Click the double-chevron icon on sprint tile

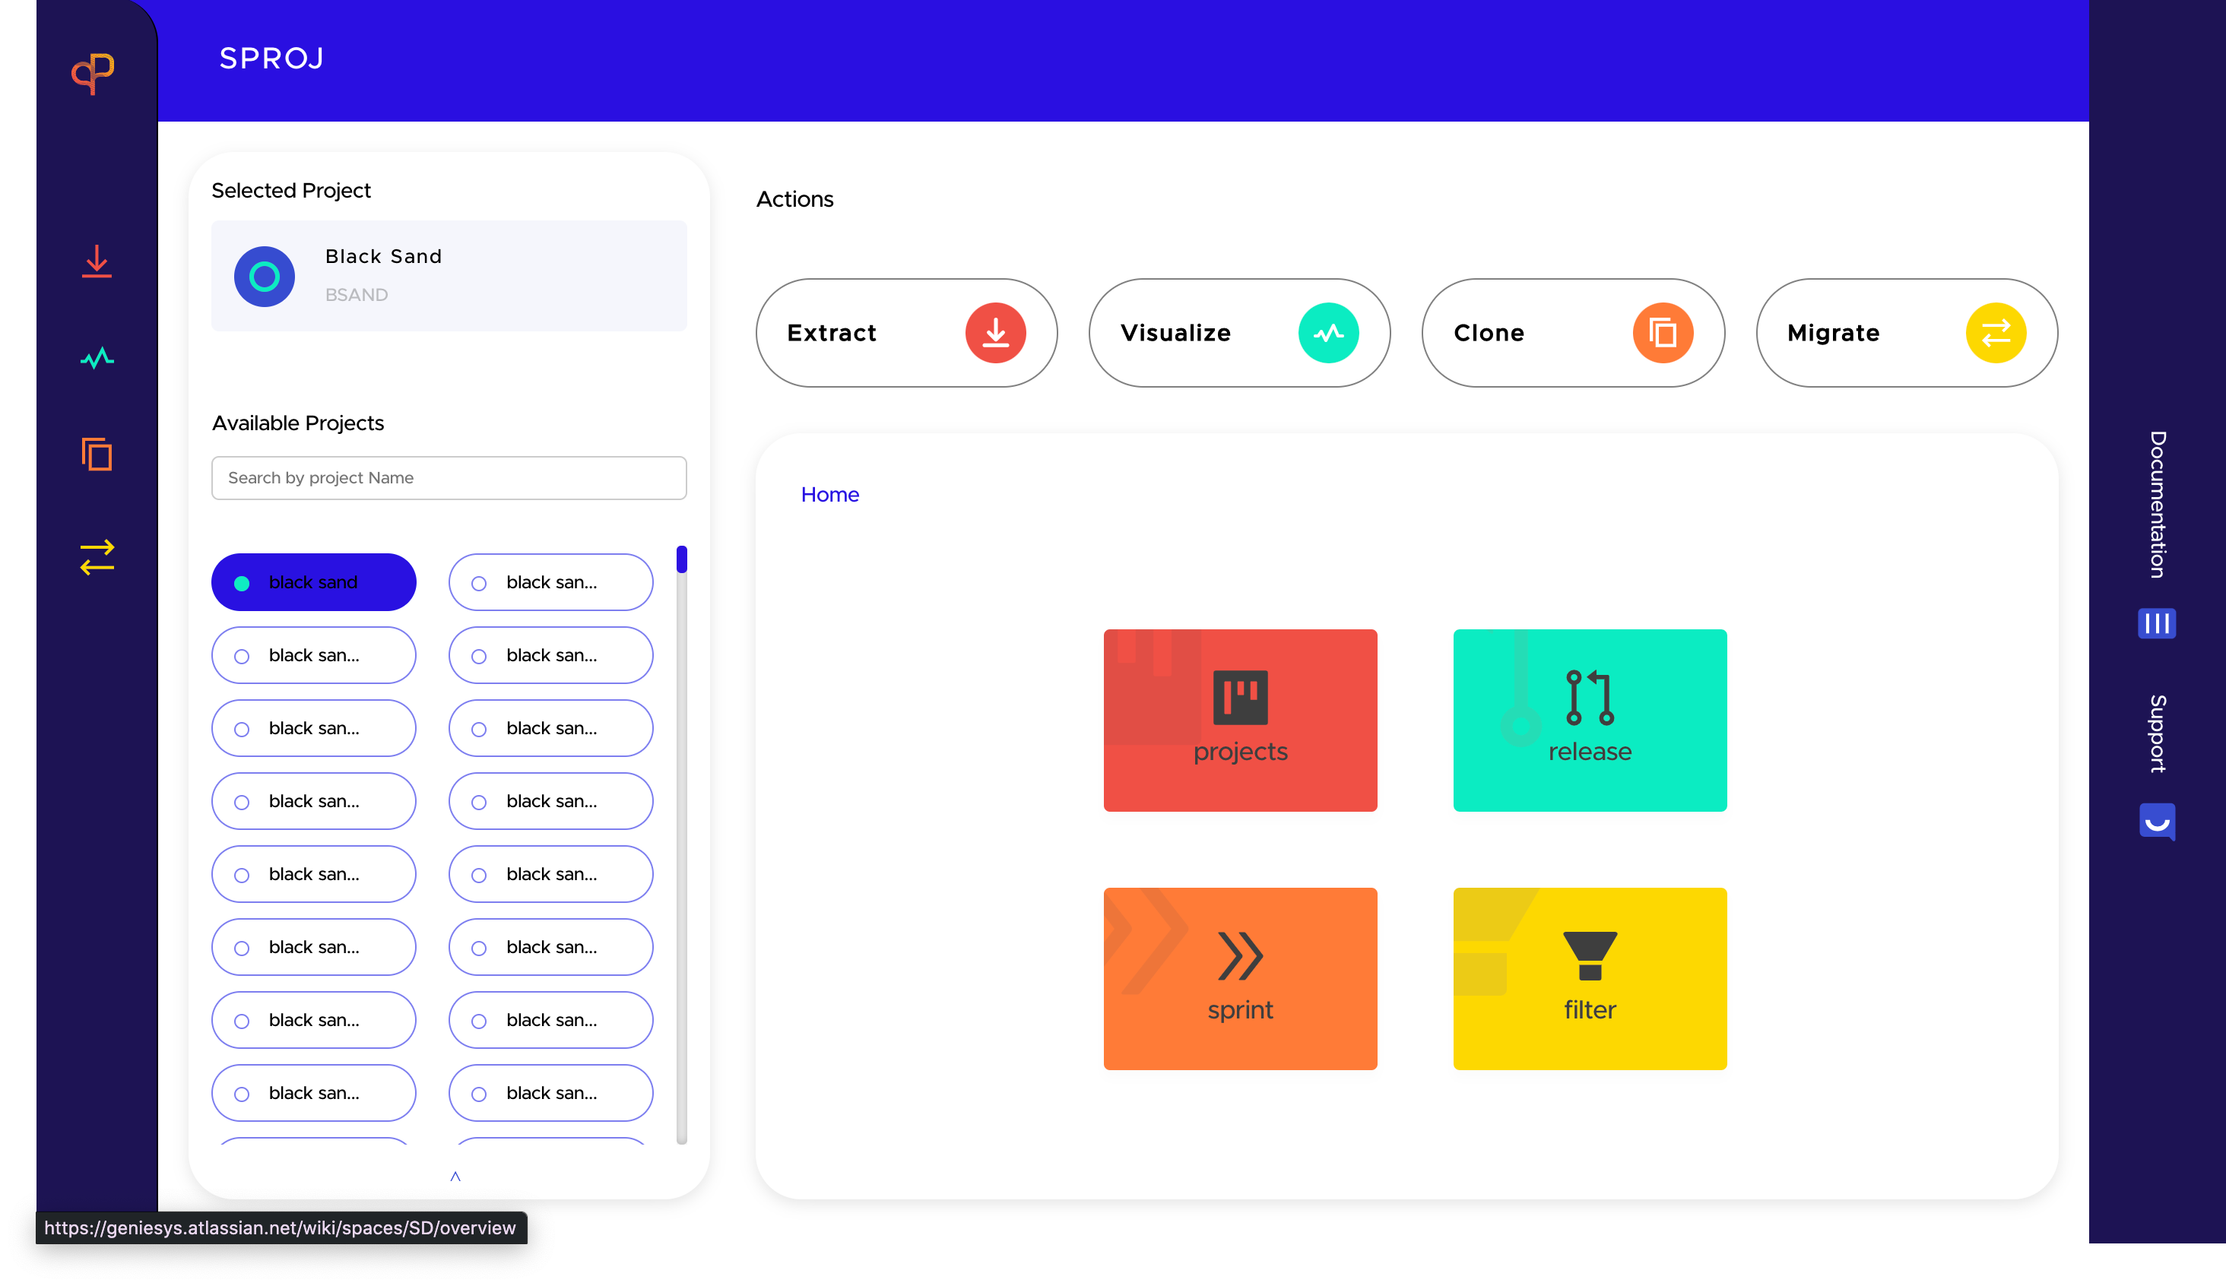click(x=1240, y=955)
